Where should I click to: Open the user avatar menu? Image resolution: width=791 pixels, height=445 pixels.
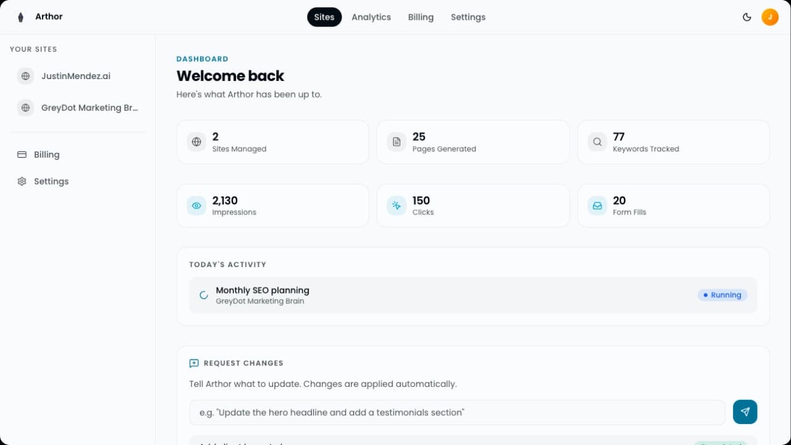click(x=770, y=17)
